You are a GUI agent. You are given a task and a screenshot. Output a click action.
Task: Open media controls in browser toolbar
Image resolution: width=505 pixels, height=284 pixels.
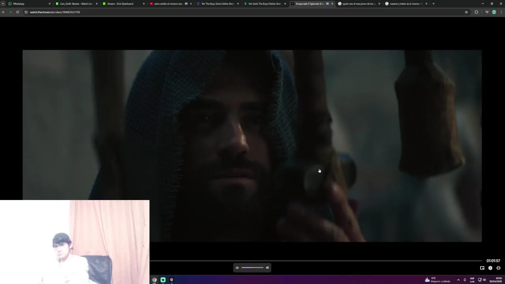487,12
